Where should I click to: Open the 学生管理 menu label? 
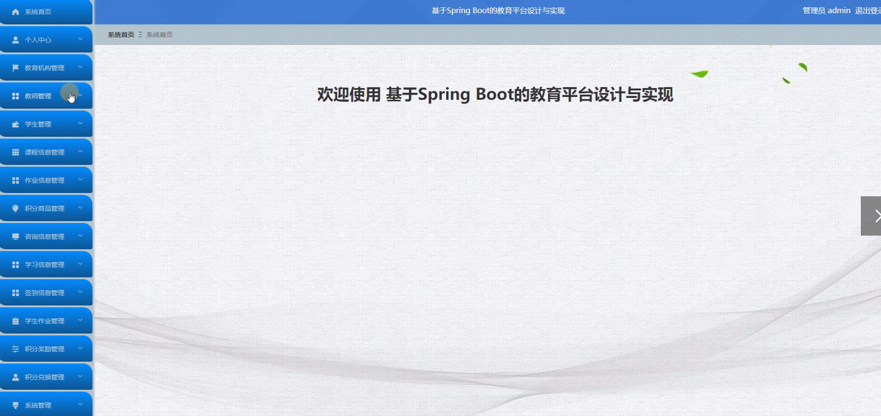pyautogui.click(x=38, y=124)
